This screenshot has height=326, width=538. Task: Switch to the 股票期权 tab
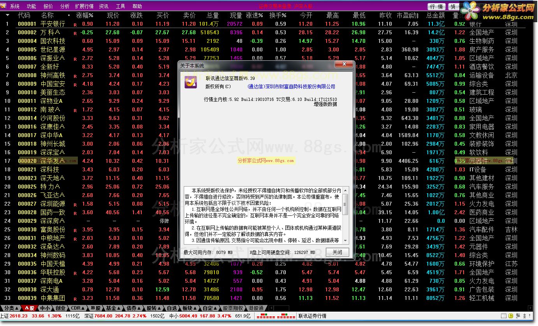click(233, 308)
